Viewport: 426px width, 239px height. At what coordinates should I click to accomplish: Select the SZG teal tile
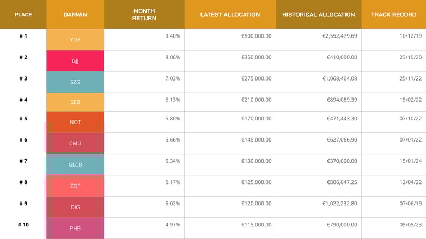tap(75, 82)
